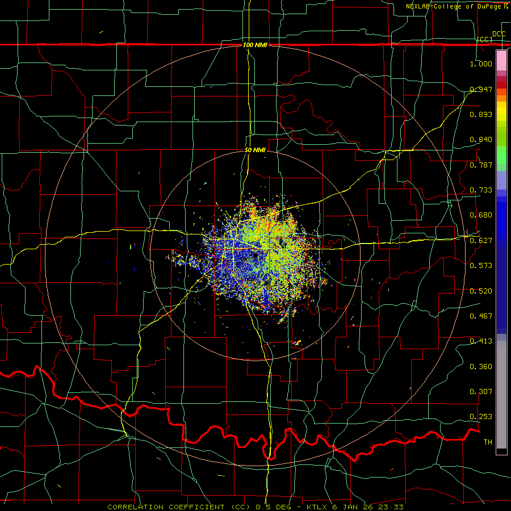Viewport: 511px width, 511px height.
Task: Pick the gray swatch in color scale
Action: (x=501, y=395)
